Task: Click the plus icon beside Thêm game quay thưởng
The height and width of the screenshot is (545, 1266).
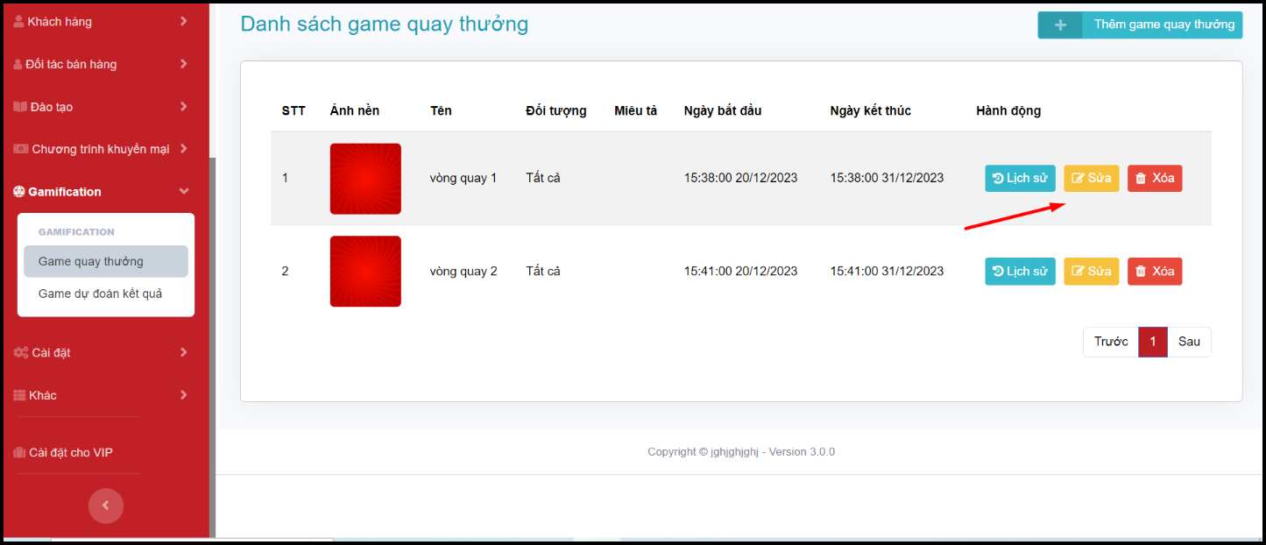Action: pyautogui.click(x=1060, y=25)
